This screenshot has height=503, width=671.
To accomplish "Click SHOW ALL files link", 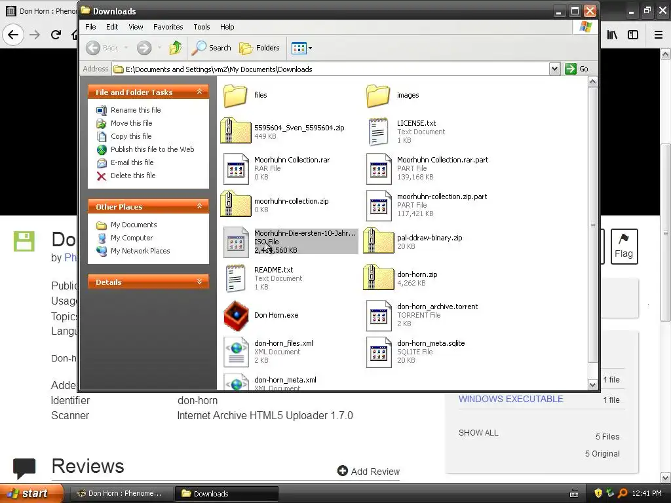I will [x=478, y=433].
